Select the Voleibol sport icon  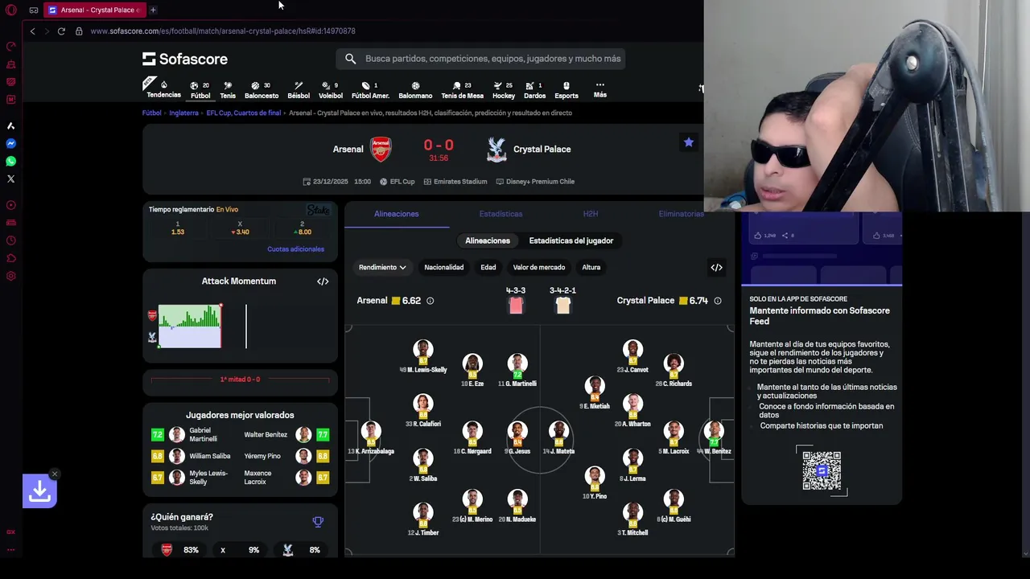[325, 85]
